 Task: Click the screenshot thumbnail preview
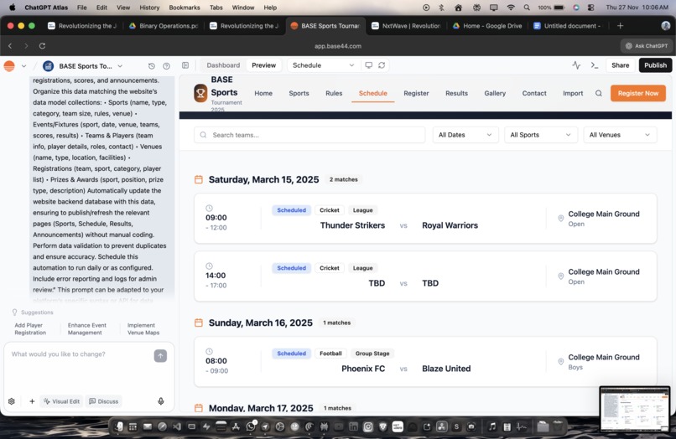click(635, 410)
